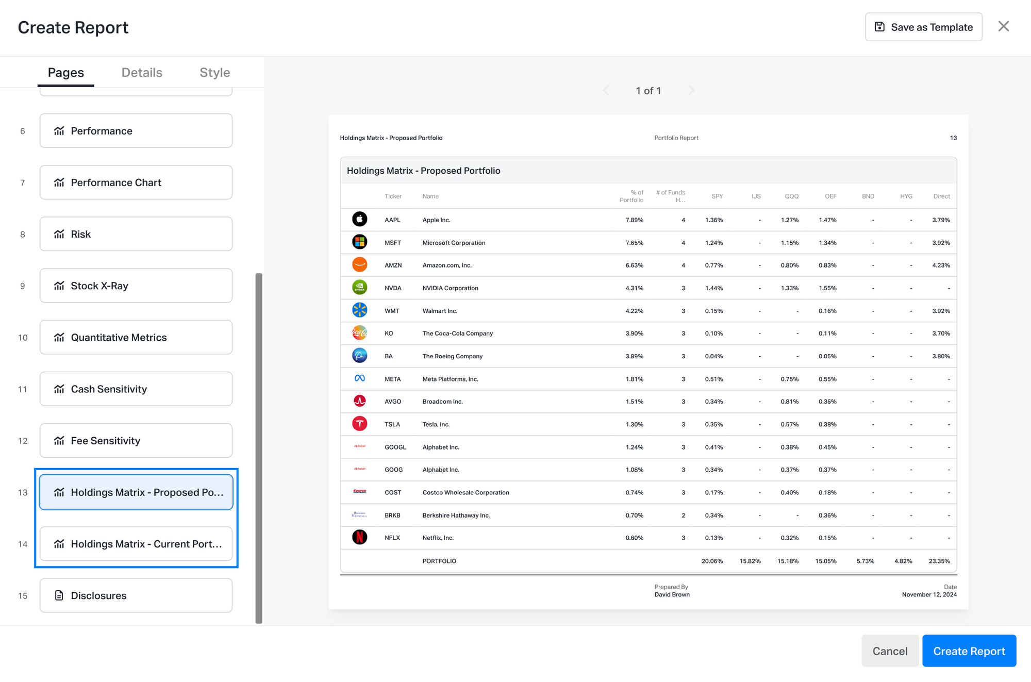Click the Direct column header

point(941,196)
